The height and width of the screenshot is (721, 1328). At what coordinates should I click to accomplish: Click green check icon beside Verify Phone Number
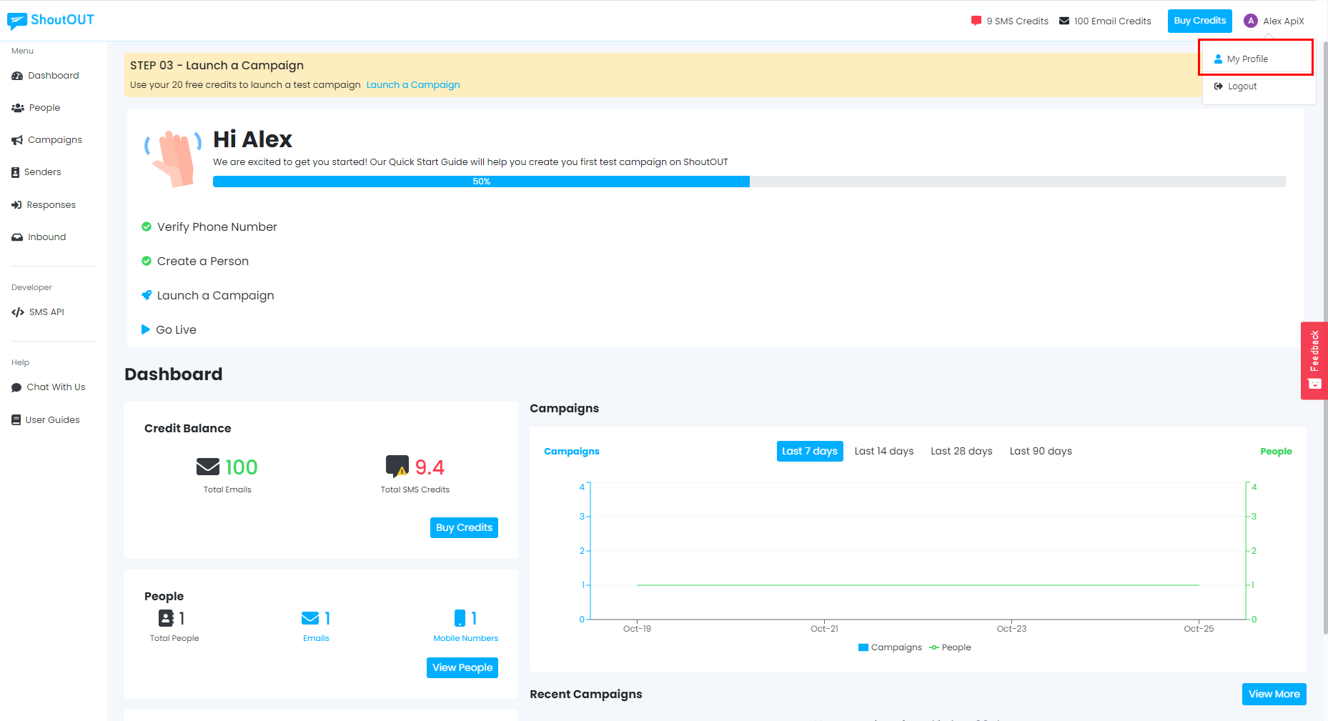pyautogui.click(x=147, y=227)
